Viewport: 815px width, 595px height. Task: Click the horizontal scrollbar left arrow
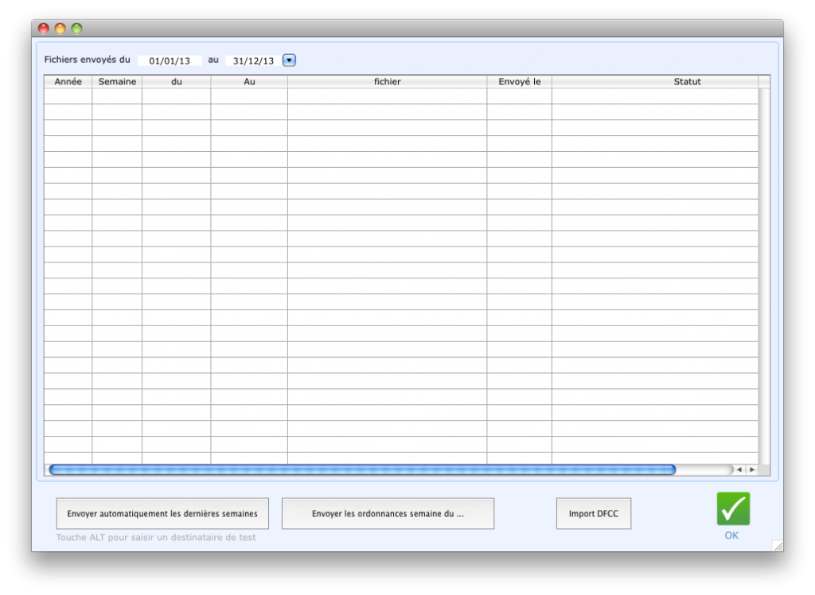[739, 470]
